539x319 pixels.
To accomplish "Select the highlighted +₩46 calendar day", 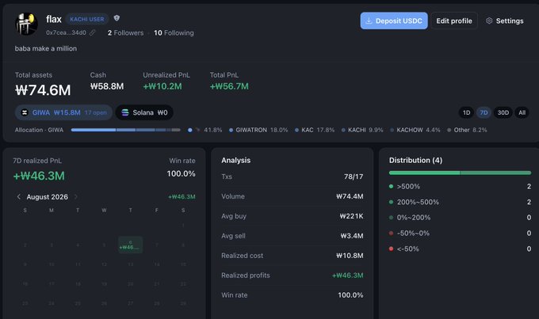I will (130, 245).
